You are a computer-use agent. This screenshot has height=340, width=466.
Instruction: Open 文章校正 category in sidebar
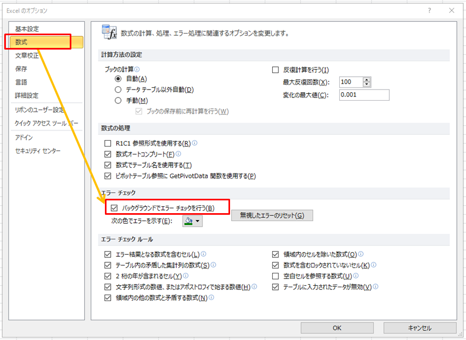(46, 55)
